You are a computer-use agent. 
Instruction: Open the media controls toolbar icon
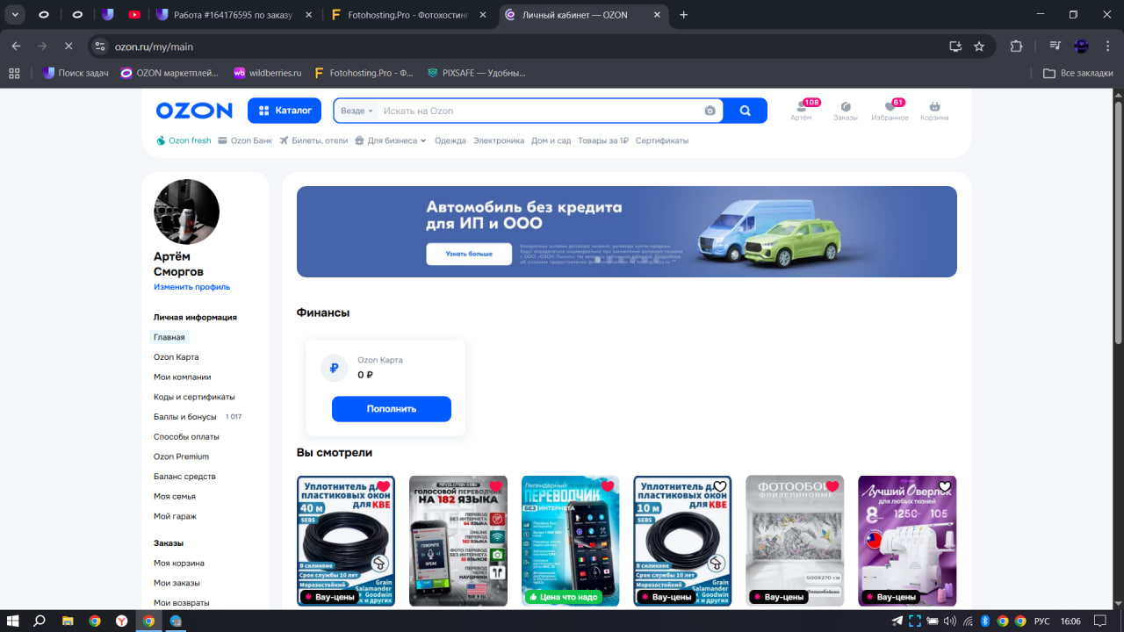tap(1056, 46)
